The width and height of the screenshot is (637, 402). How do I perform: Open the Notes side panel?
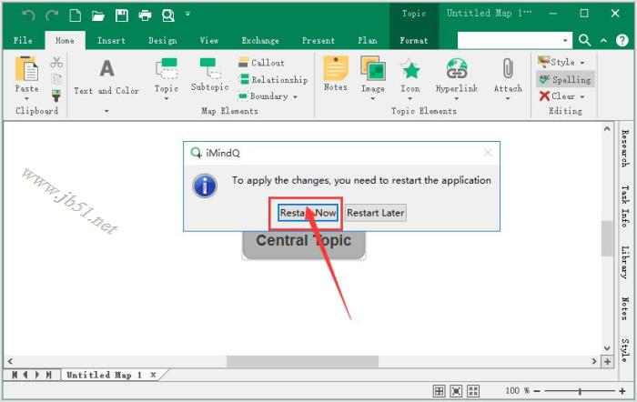pyautogui.click(x=626, y=308)
